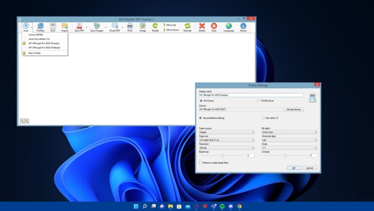Click the red Delete icon

tap(202, 27)
